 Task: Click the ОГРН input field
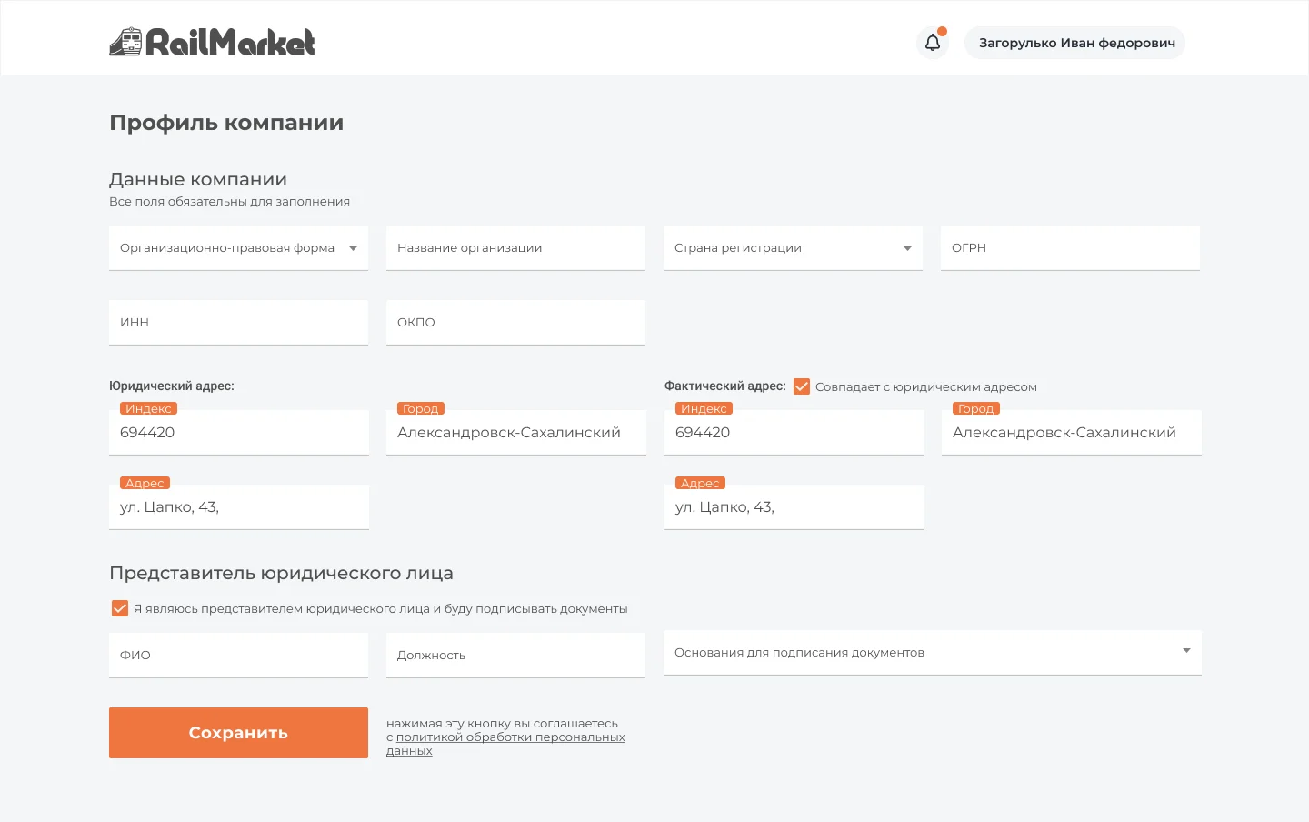coord(1070,247)
